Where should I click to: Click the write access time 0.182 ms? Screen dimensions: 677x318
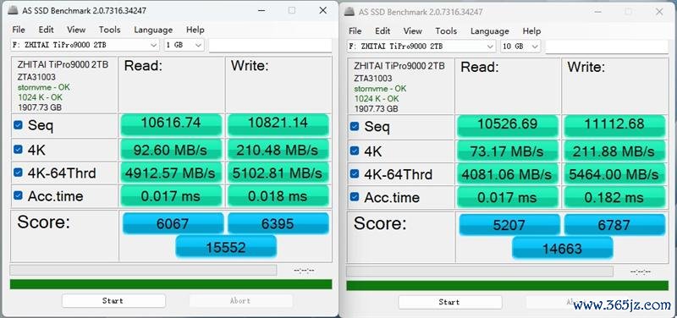pyautogui.click(x=614, y=198)
